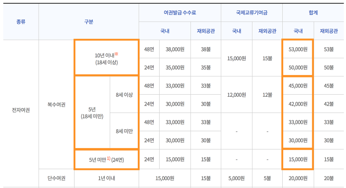Click the '5불' cell for 단수여권

267,178
